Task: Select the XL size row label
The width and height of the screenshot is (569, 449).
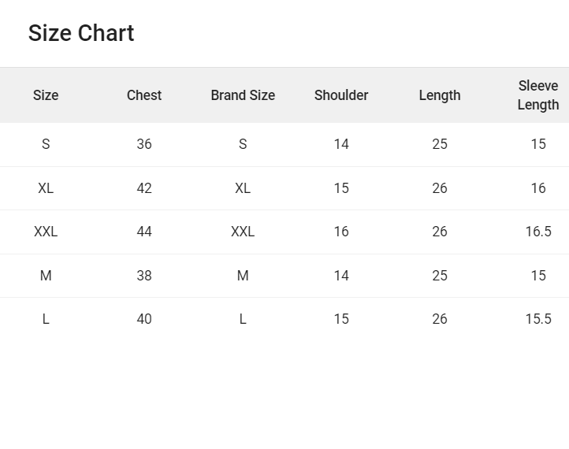Action: point(46,188)
